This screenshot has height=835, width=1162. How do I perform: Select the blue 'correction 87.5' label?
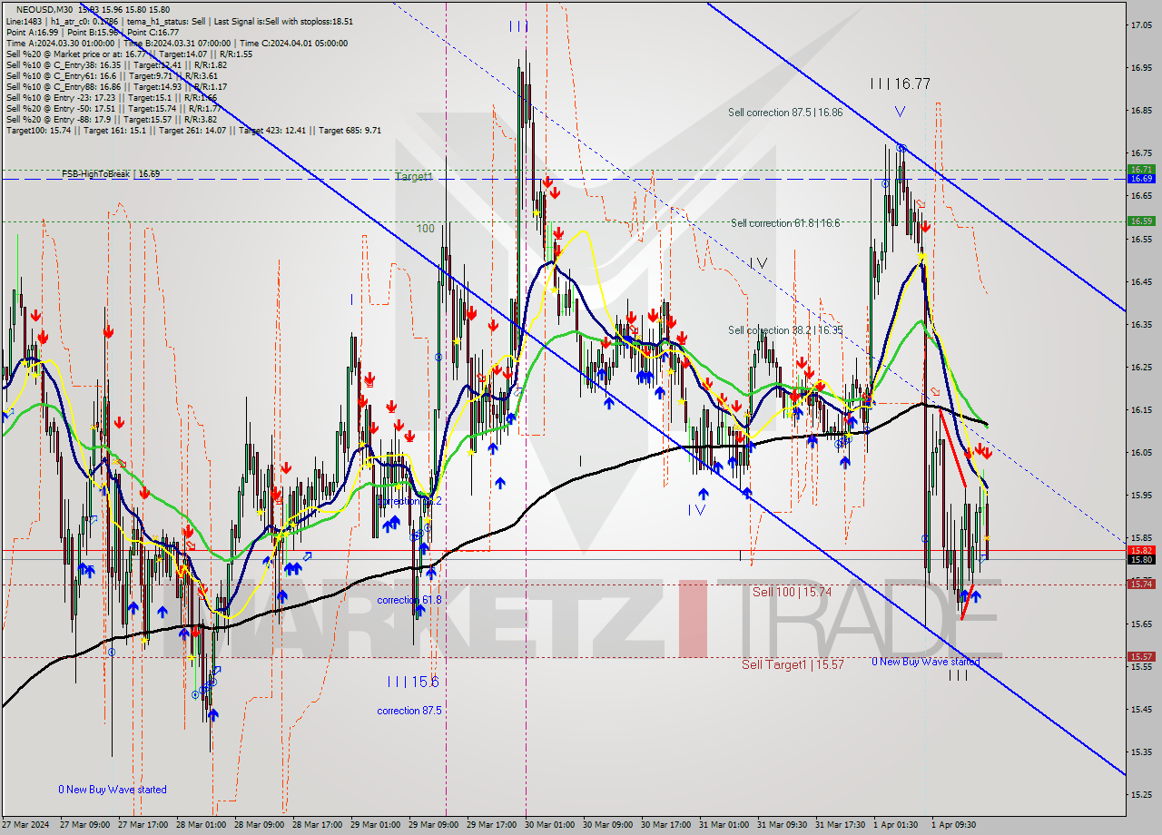coord(409,711)
